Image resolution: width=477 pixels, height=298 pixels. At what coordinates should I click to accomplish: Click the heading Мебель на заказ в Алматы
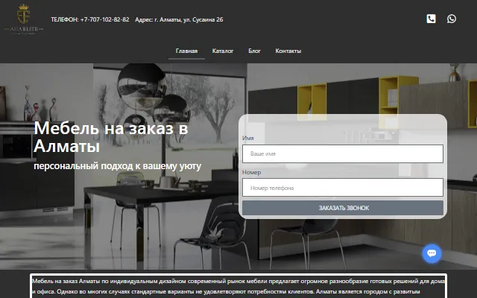click(111, 137)
